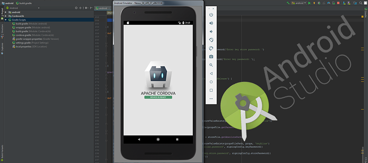Click the emulator Zoom magnifier icon
This screenshot has height=163, width=368.
211,65
